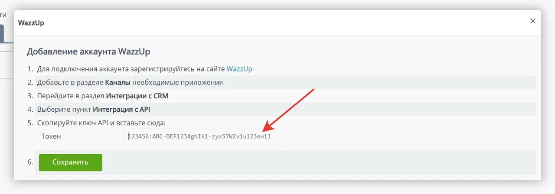This screenshot has width=555, height=194.
Task: Click the red arrow annotation tip
Action: click(x=264, y=129)
